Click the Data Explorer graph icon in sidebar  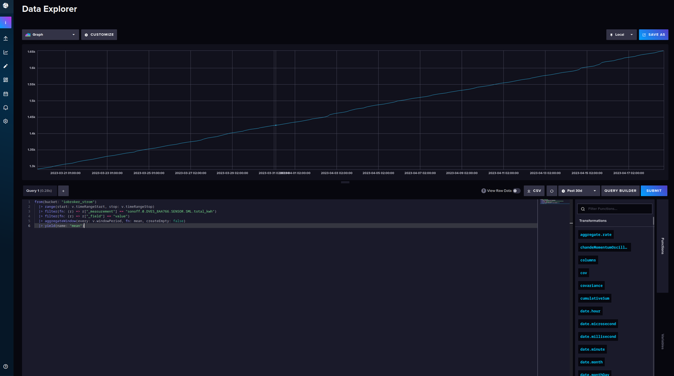6,52
